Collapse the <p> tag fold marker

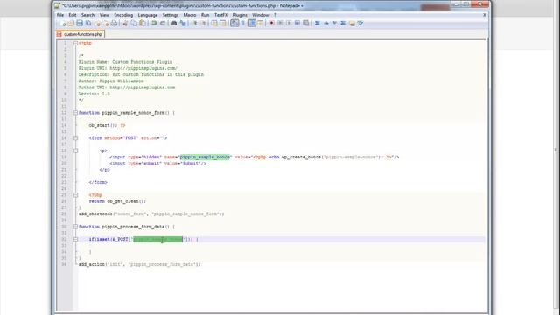[75, 150]
